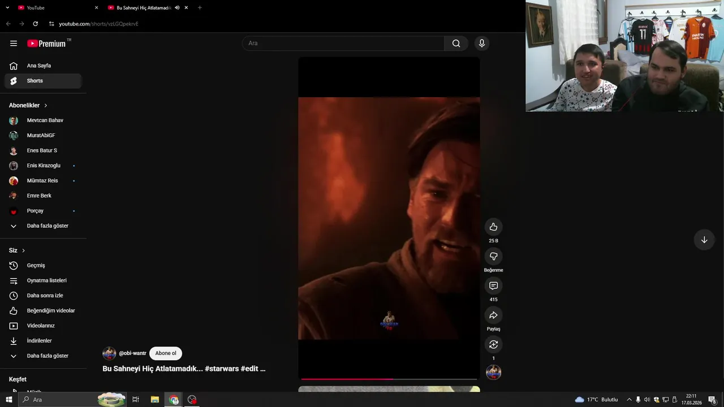This screenshot has width=724, height=407.
Task: Click the obi-wantr channel avatar
Action: click(109, 354)
